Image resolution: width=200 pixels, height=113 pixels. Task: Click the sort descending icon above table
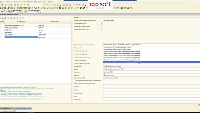[23, 18]
